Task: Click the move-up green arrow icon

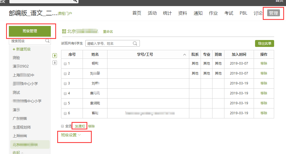Action: 55,55
